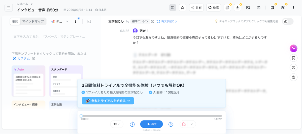This screenshot has width=302, height=134.
Task: Collapse the summary panel
Action: point(89,21)
